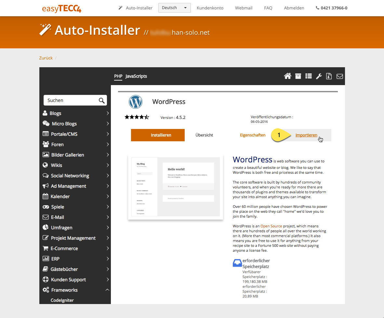The image size is (384, 318).
Task: Open the home icon in the toolbar
Action: pos(287,76)
